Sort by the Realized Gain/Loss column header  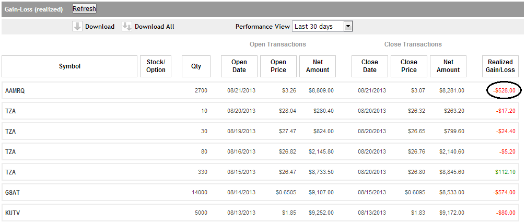tap(501, 66)
